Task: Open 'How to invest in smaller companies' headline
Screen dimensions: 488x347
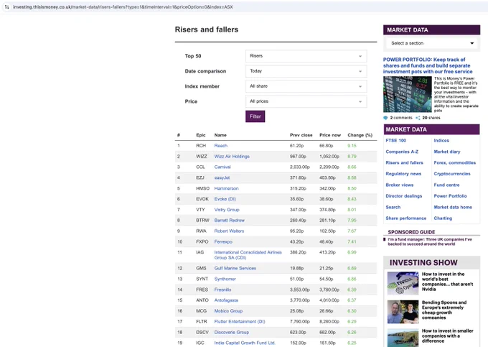Action: [448, 336]
